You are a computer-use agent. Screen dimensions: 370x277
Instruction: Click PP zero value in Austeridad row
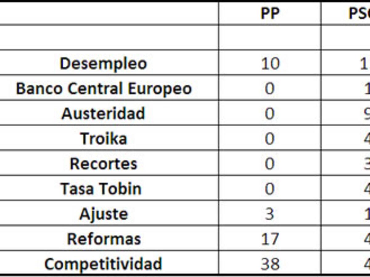coord(270,114)
